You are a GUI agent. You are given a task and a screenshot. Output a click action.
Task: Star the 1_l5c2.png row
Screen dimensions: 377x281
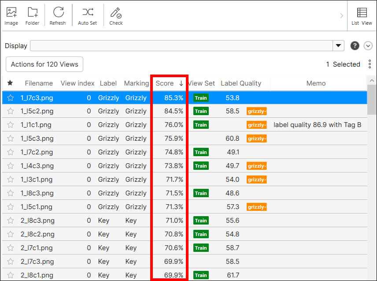[x=11, y=111]
